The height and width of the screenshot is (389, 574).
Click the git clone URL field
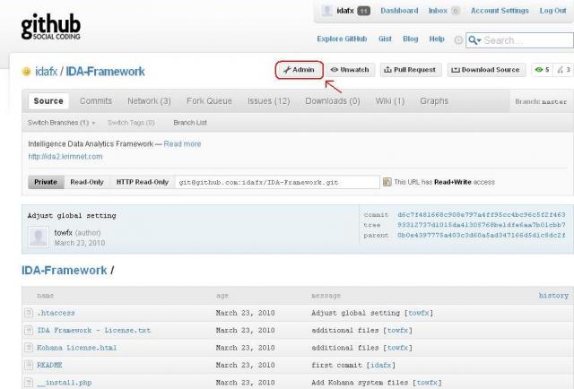coord(277,182)
